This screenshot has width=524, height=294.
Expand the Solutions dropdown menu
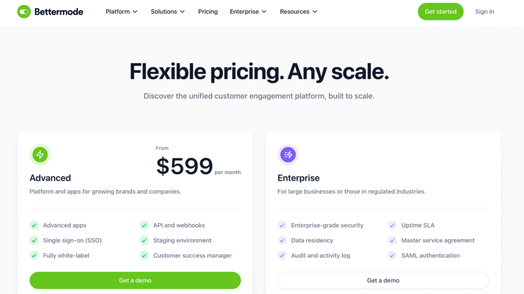click(168, 12)
